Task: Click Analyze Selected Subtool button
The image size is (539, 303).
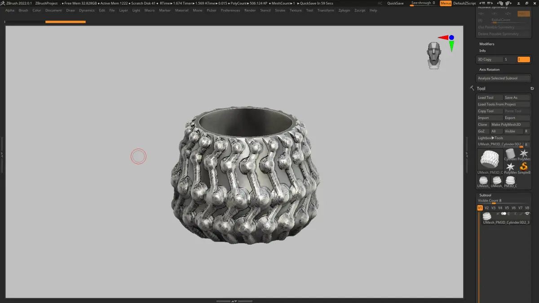Action: [x=503, y=78]
